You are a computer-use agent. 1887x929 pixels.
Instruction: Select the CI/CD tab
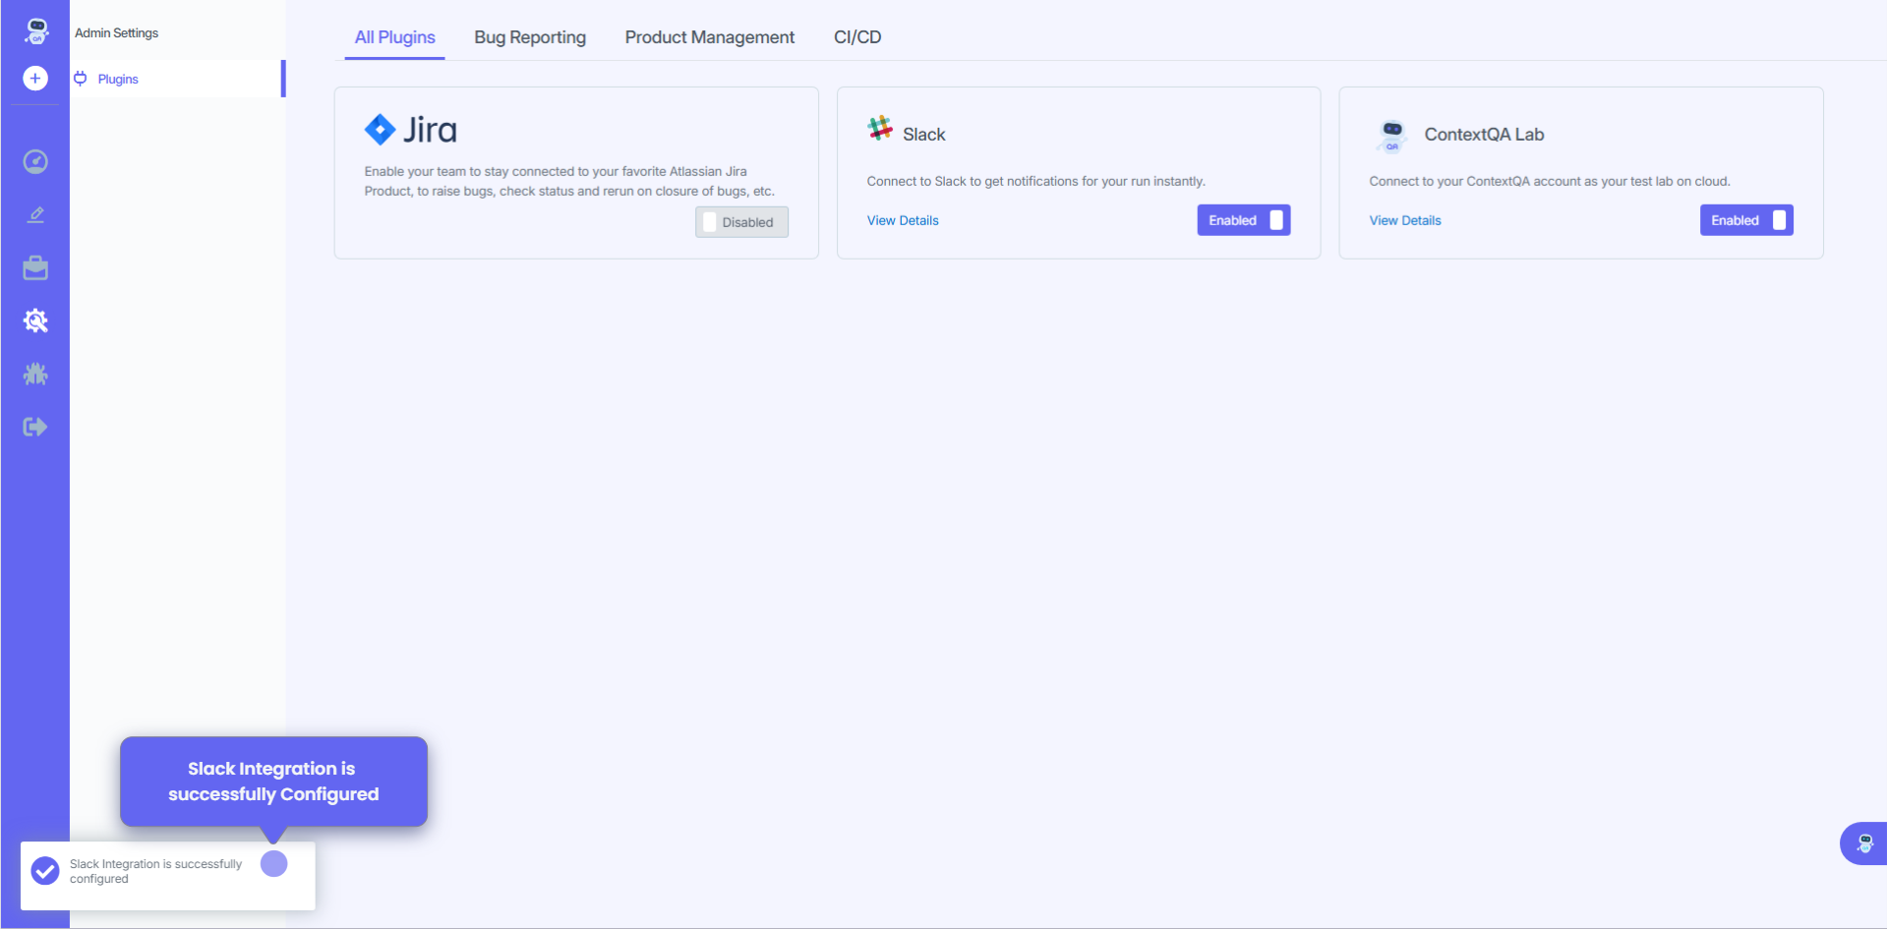(856, 37)
